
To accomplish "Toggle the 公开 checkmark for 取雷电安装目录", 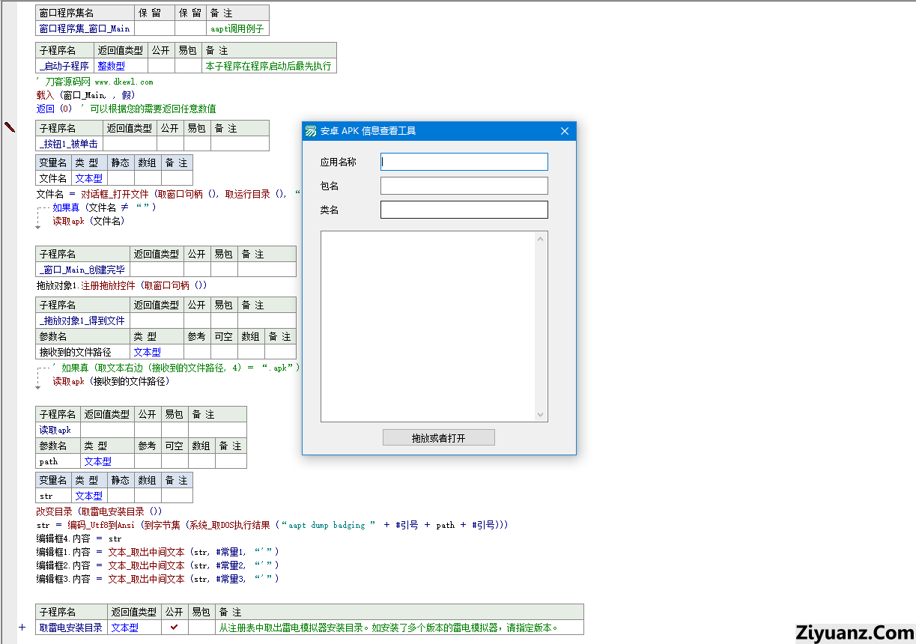I will 175,628.
